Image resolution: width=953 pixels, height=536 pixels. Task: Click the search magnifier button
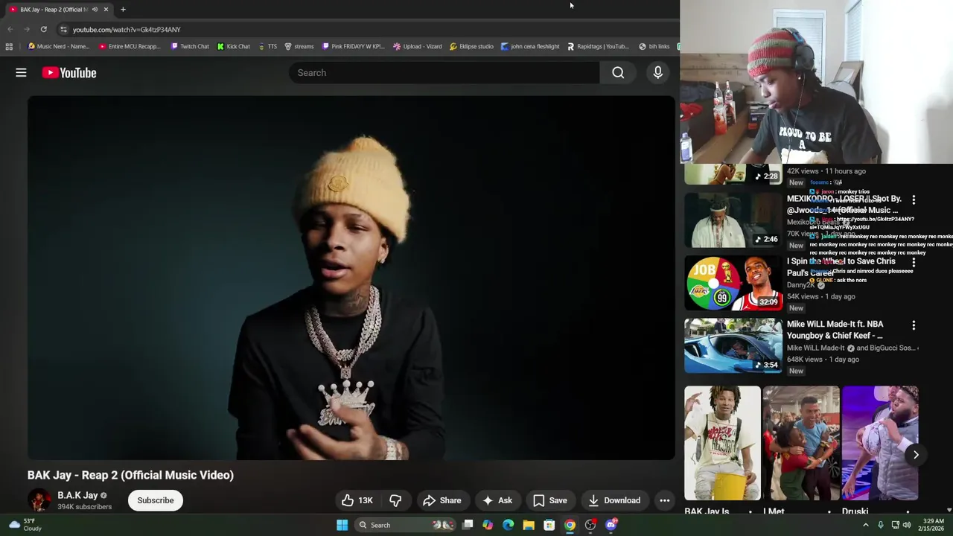point(618,72)
